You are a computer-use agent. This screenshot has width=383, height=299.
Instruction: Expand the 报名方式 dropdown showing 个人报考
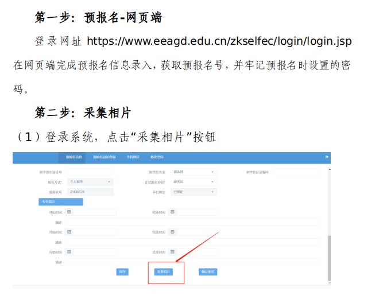[90, 181]
